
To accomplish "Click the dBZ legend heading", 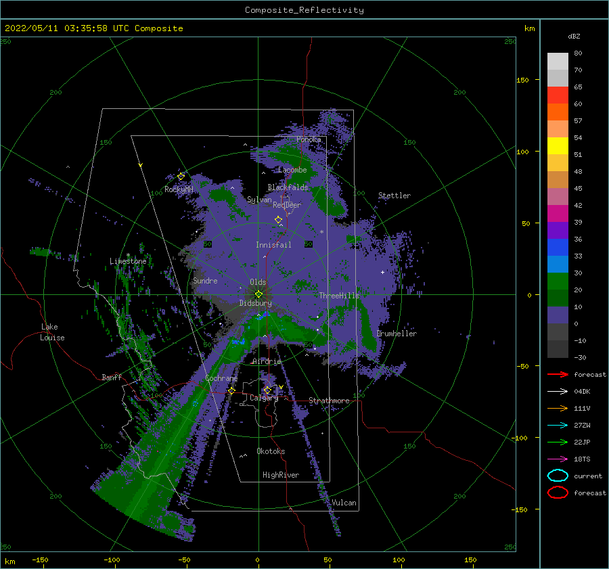I will pos(574,36).
